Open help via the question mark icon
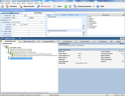This screenshot has width=125, height=96. tap(98, 6)
